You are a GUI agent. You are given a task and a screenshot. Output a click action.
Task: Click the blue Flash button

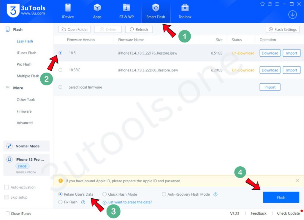point(281,197)
